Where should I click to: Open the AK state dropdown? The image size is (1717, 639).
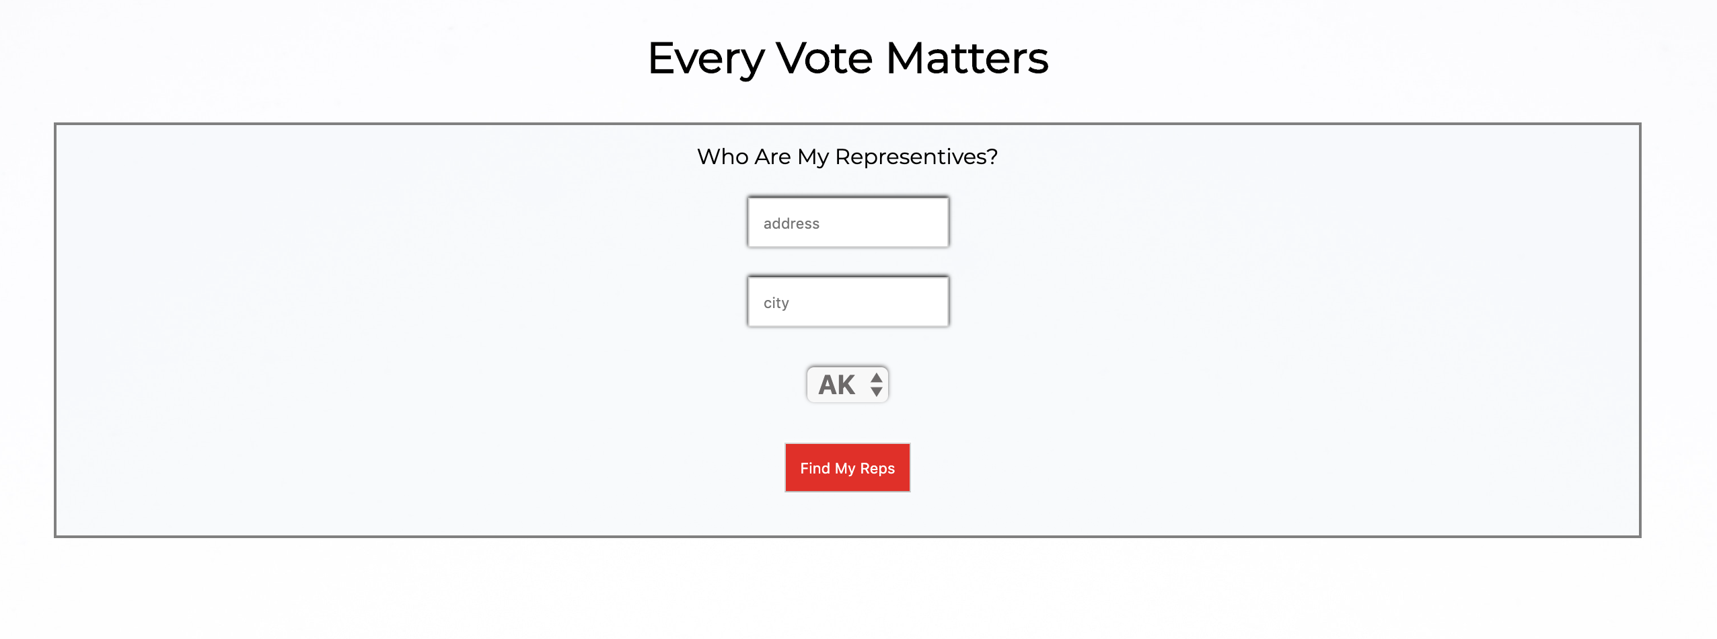[847, 385]
